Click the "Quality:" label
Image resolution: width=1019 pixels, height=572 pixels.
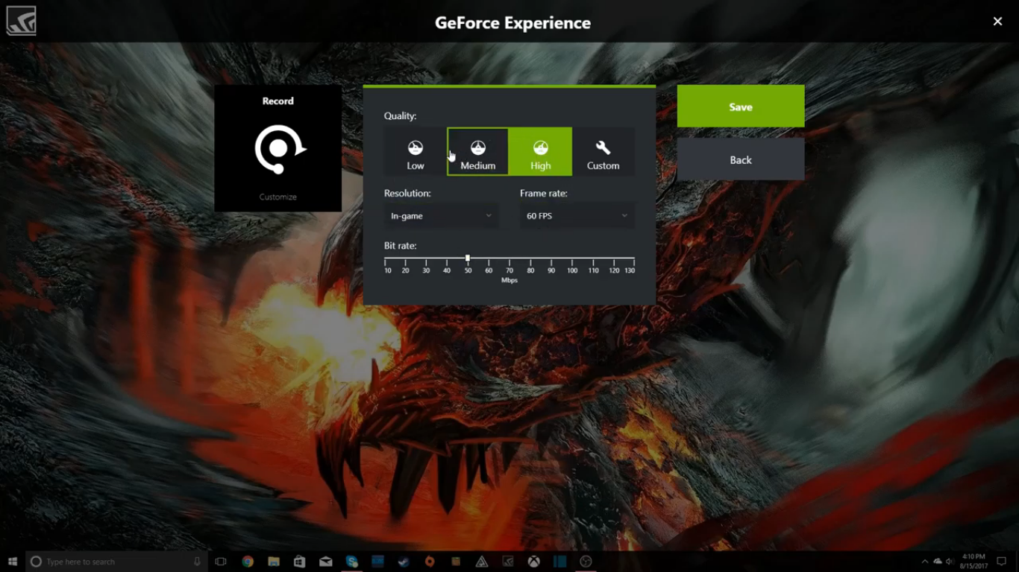pyautogui.click(x=401, y=116)
